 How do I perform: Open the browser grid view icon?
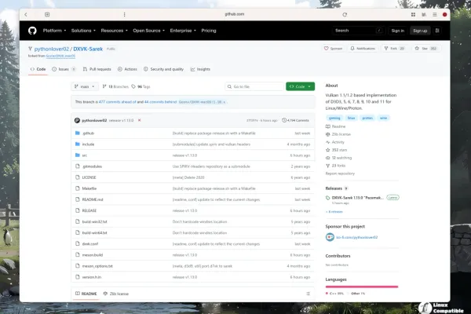click(x=414, y=14)
